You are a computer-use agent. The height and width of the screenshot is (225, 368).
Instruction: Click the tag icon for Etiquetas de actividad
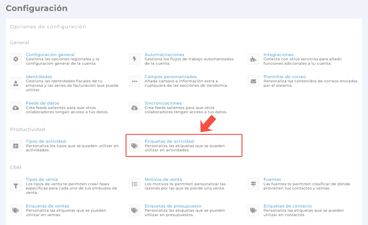click(134, 146)
